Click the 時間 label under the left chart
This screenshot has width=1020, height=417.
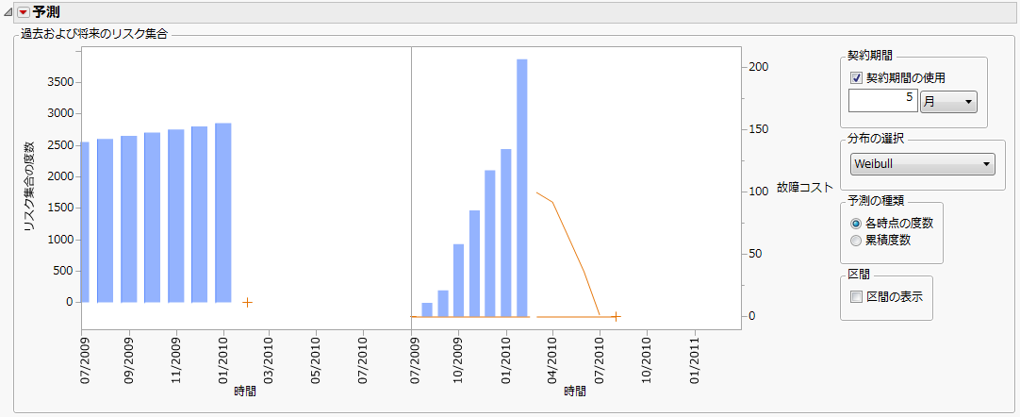244,392
